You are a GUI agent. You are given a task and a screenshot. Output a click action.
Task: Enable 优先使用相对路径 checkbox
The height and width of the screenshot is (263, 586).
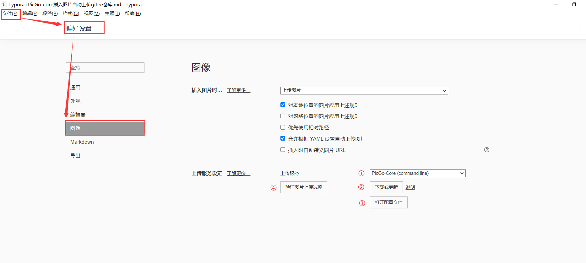coord(283,127)
